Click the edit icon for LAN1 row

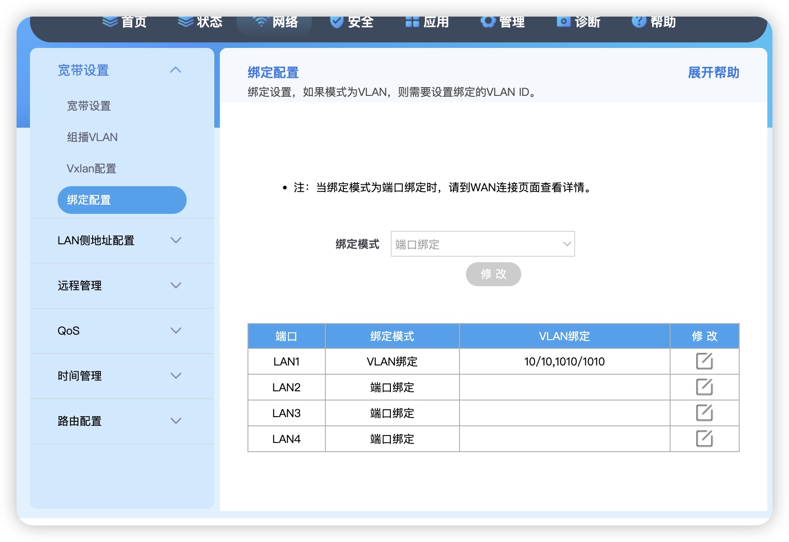pyautogui.click(x=704, y=361)
